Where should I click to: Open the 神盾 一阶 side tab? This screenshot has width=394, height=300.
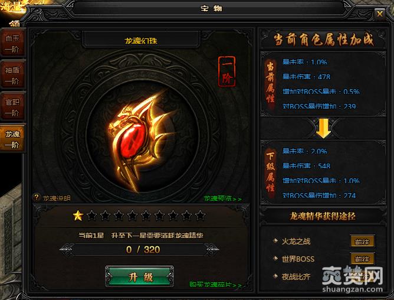[x=12, y=75]
